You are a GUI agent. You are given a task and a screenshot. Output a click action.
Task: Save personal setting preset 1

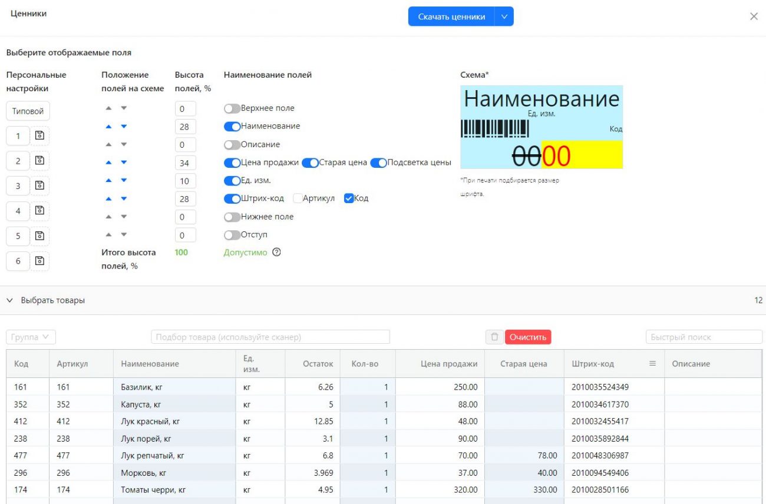point(39,136)
